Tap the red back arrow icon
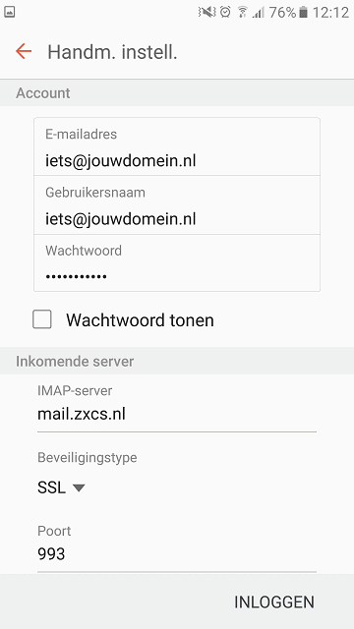354x629 pixels. point(24,51)
